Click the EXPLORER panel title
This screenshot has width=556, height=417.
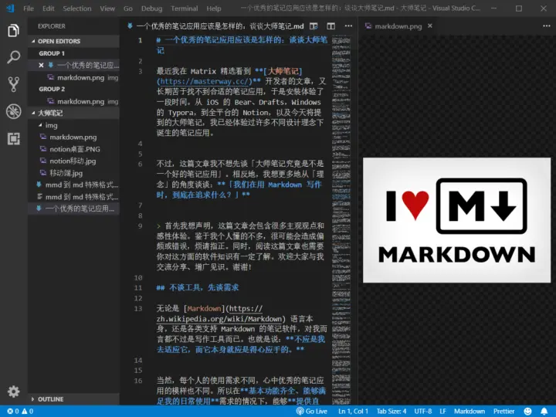click(52, 26)
